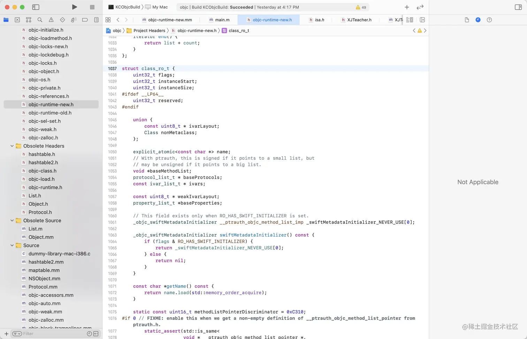Image resolution: width=527 pixels, height=339 pixels.
Task: Open the source control navigator
Action: 17,20
